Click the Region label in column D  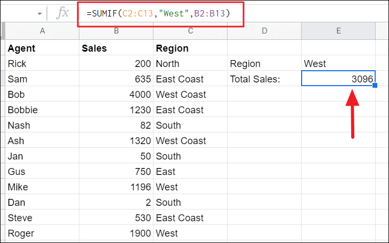[x=264, y=64]
